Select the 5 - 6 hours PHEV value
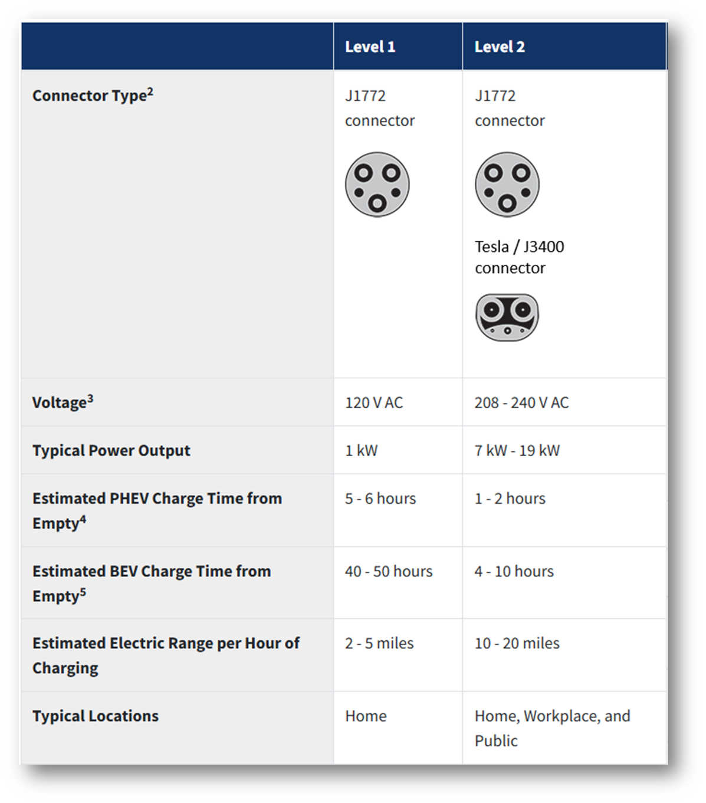 pos(380,499)
